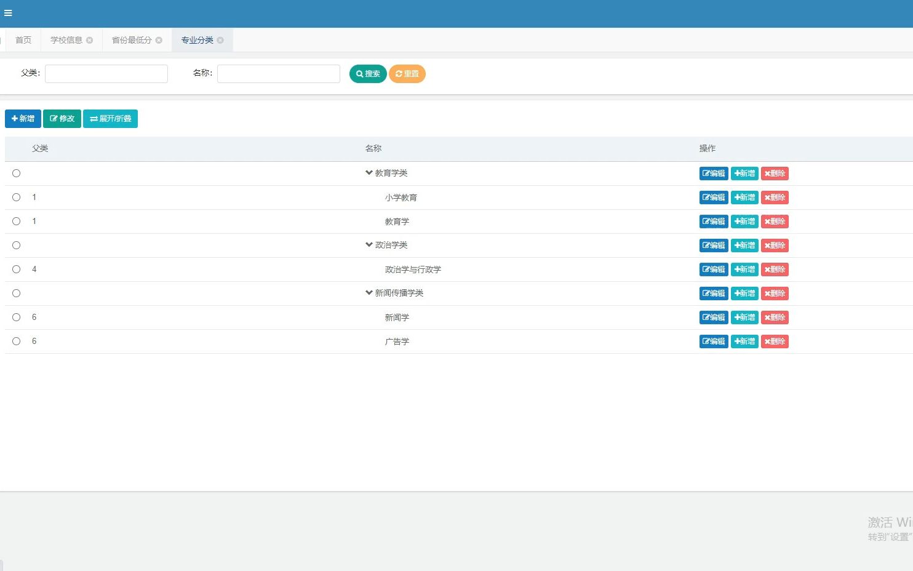Click 删除 in the 政治学与行政学 row
This screenshot has width=913, height=571.
click(x=775, y=270)
